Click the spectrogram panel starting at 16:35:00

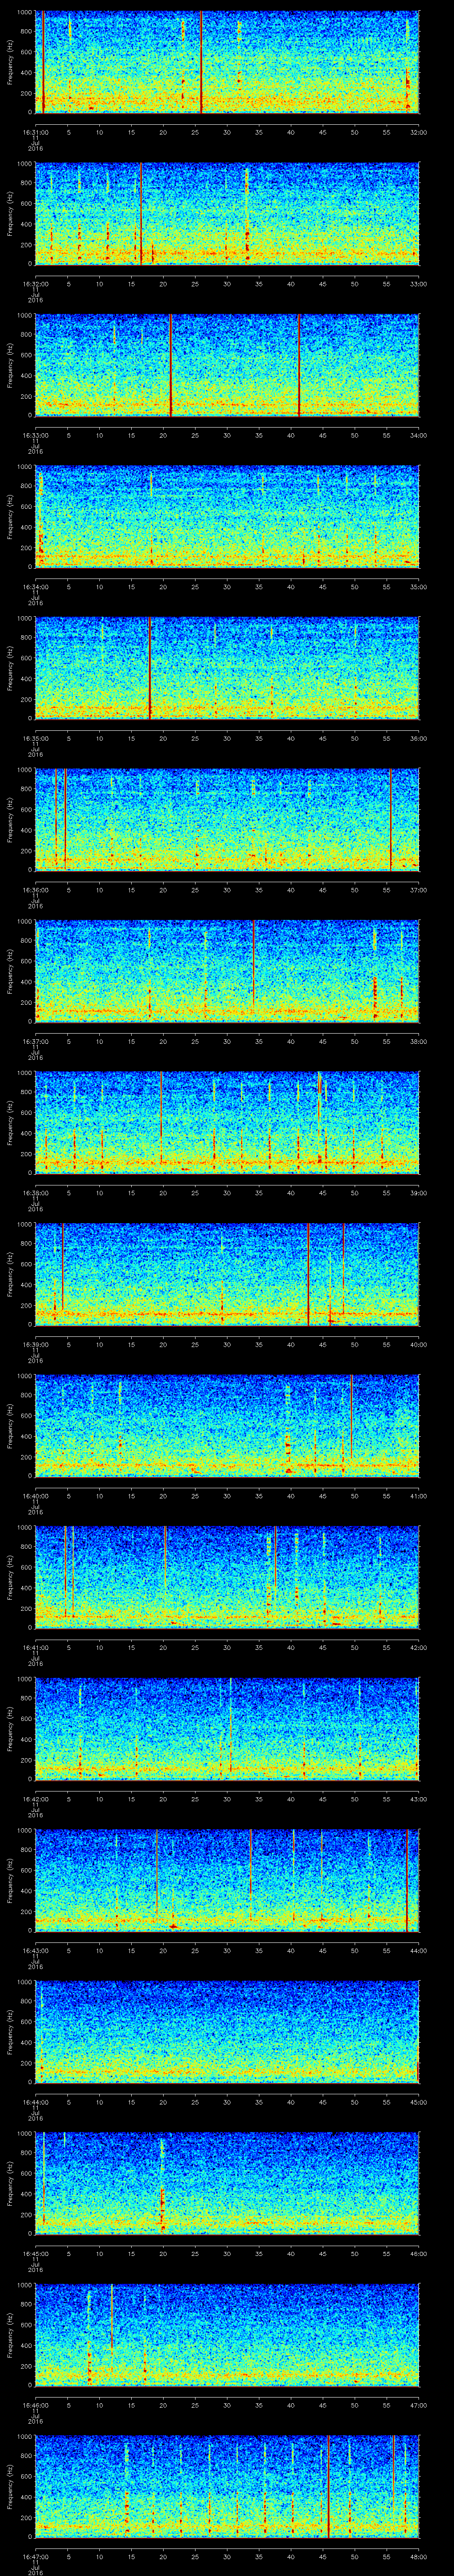[227, 668]
